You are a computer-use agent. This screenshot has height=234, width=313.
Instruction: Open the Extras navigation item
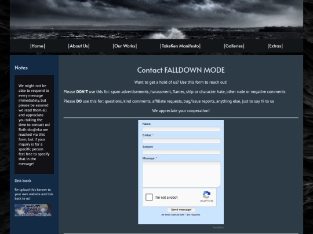pos(275,46)
